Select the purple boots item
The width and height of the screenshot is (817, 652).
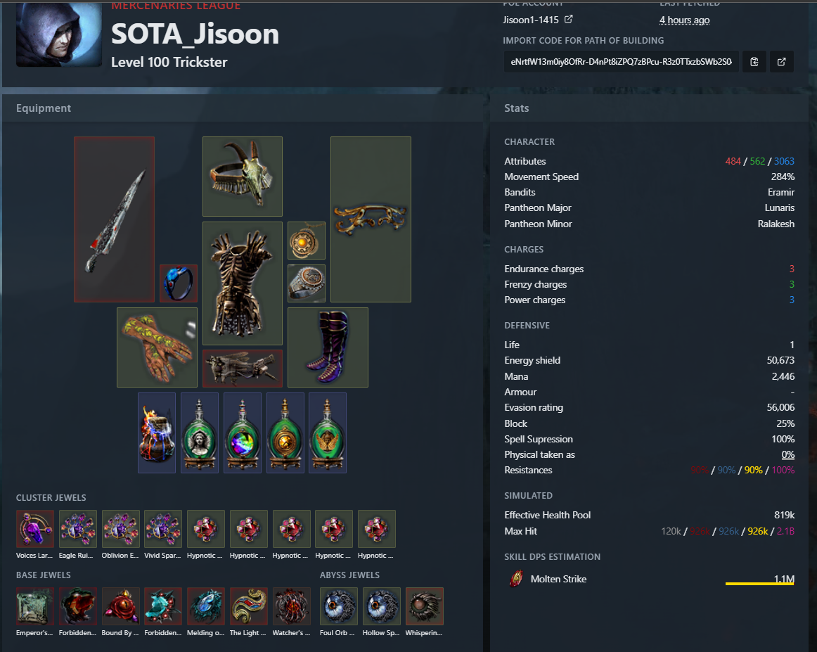tap(328, 347)
